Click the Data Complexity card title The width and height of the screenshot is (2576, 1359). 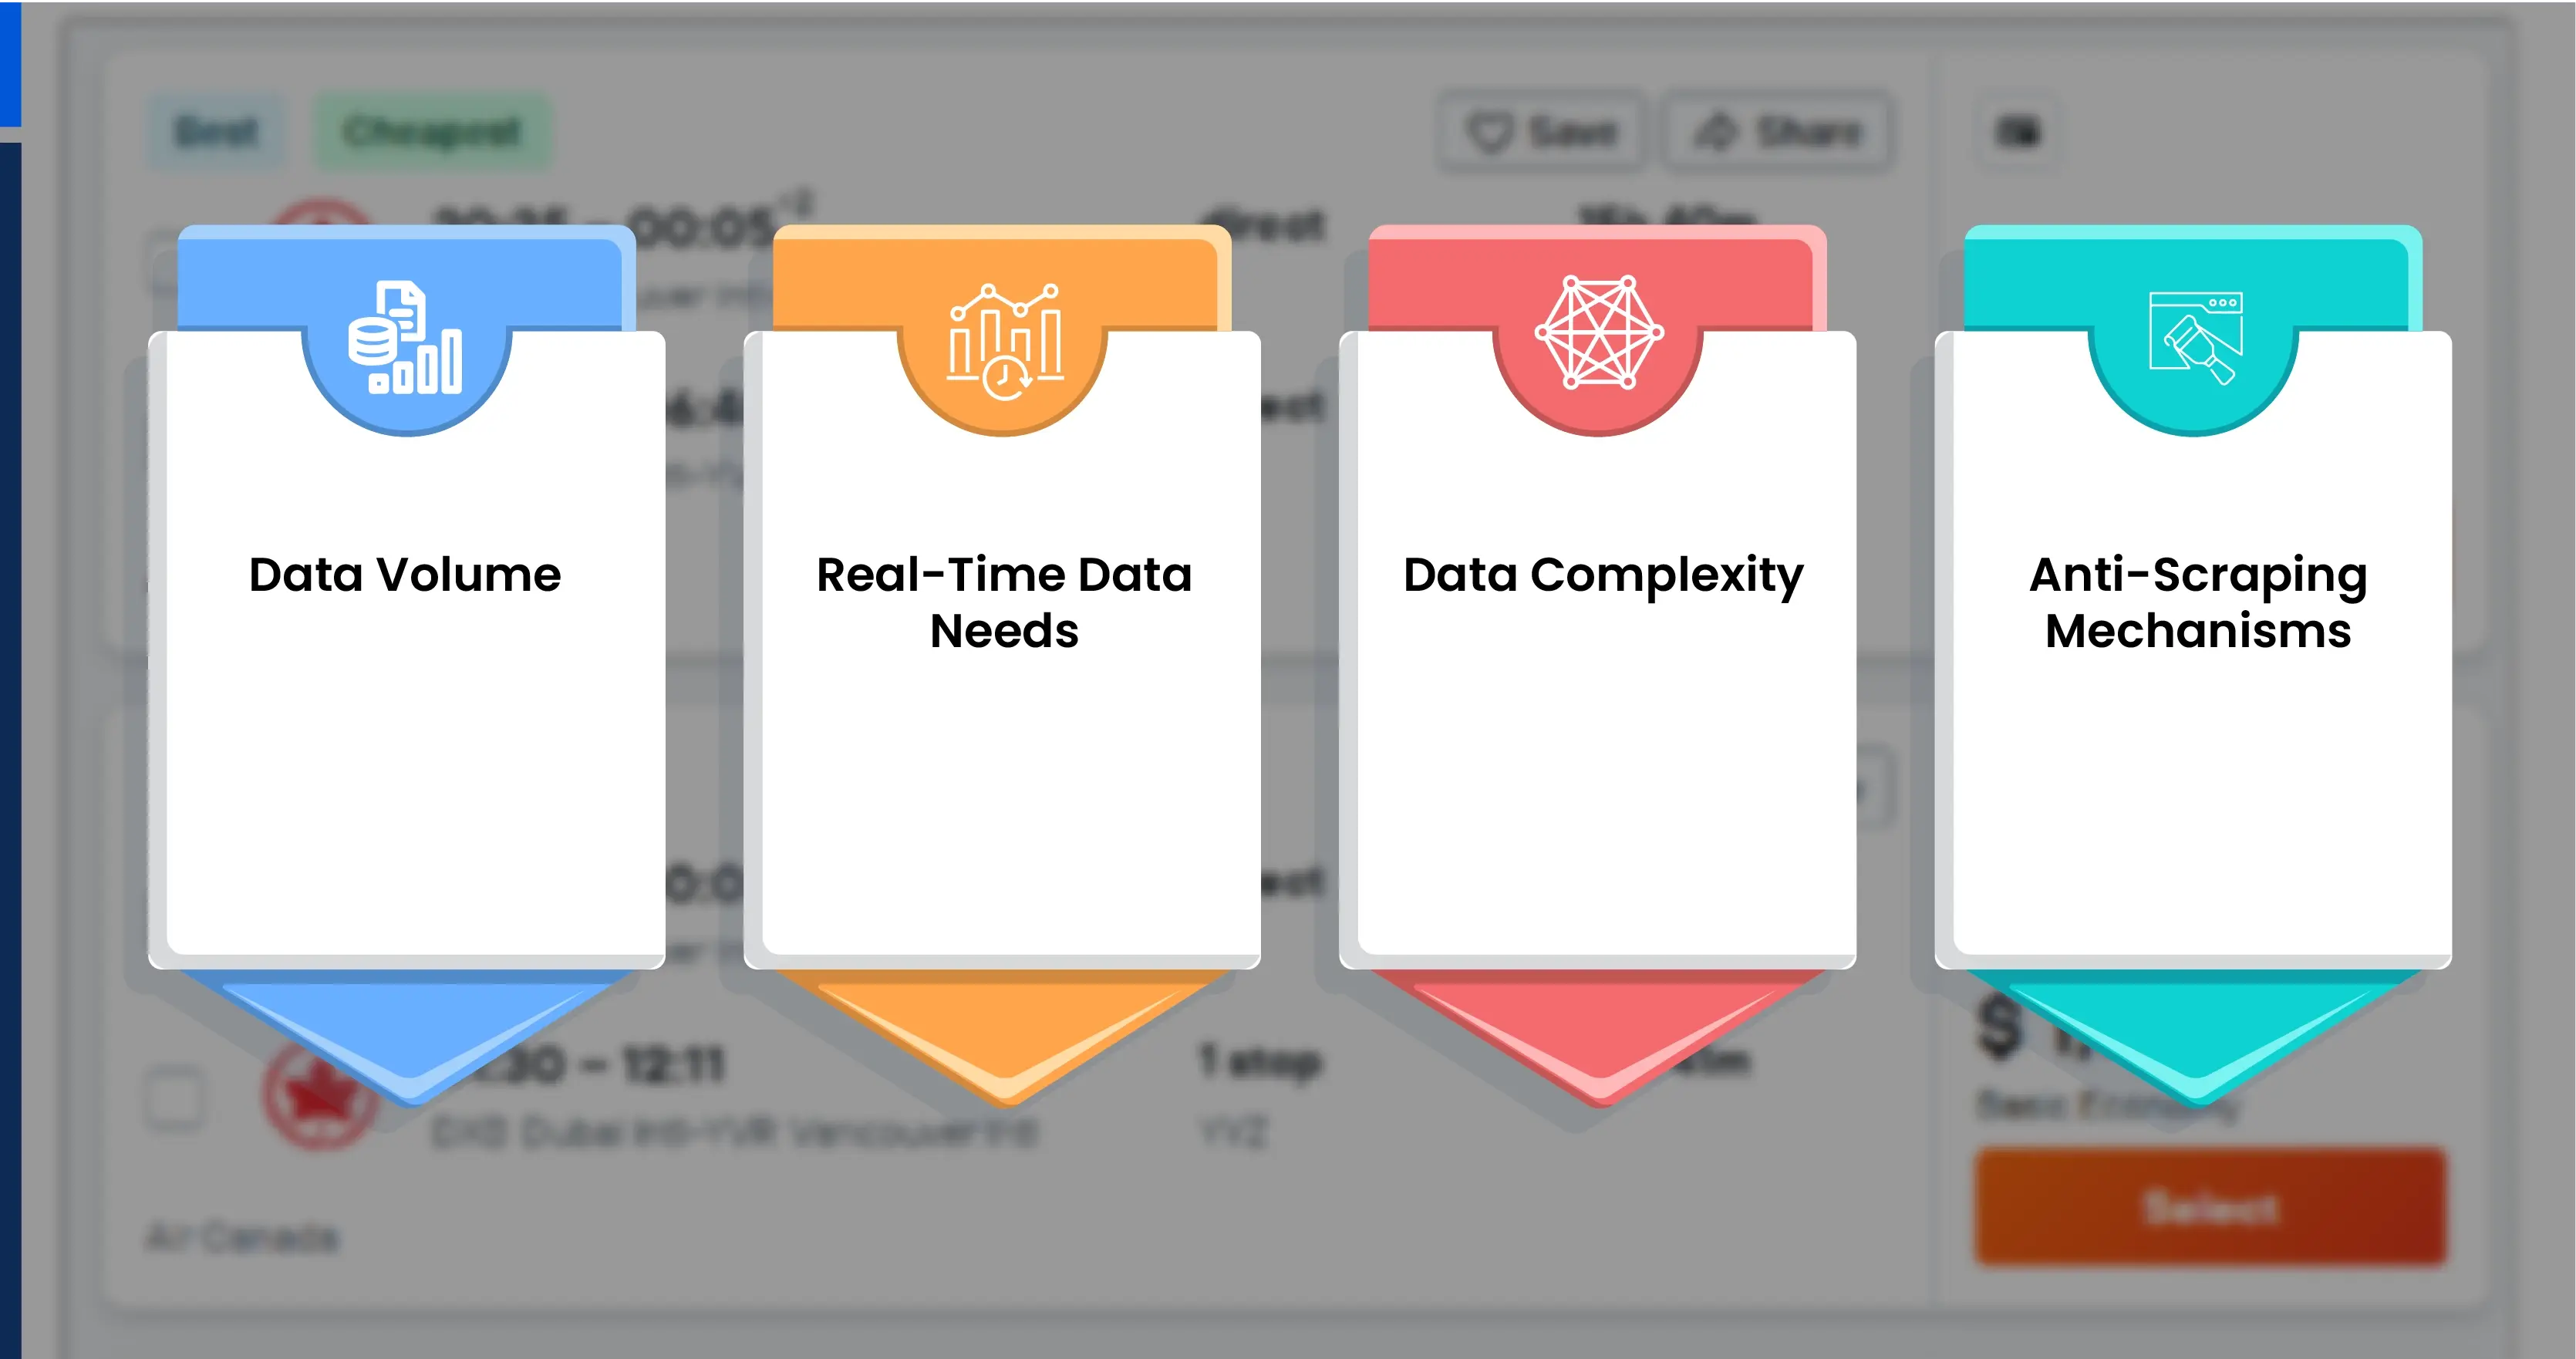(1603, 575)
